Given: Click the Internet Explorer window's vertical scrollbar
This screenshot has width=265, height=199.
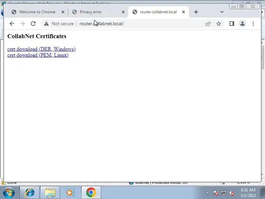Looking at the screenshot, I should pos(263,108).
